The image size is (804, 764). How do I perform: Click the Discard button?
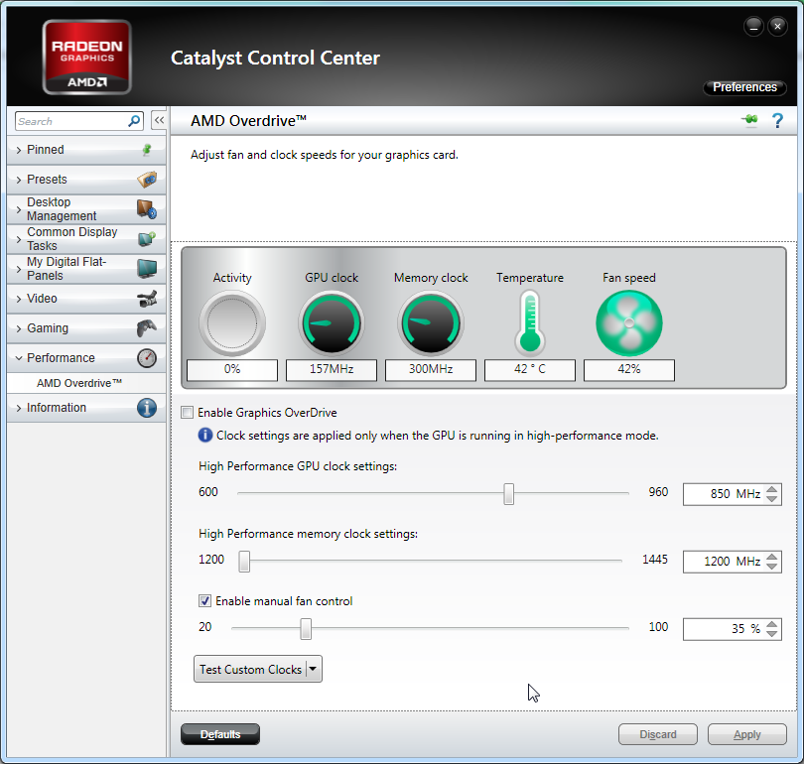coord(658,734)
